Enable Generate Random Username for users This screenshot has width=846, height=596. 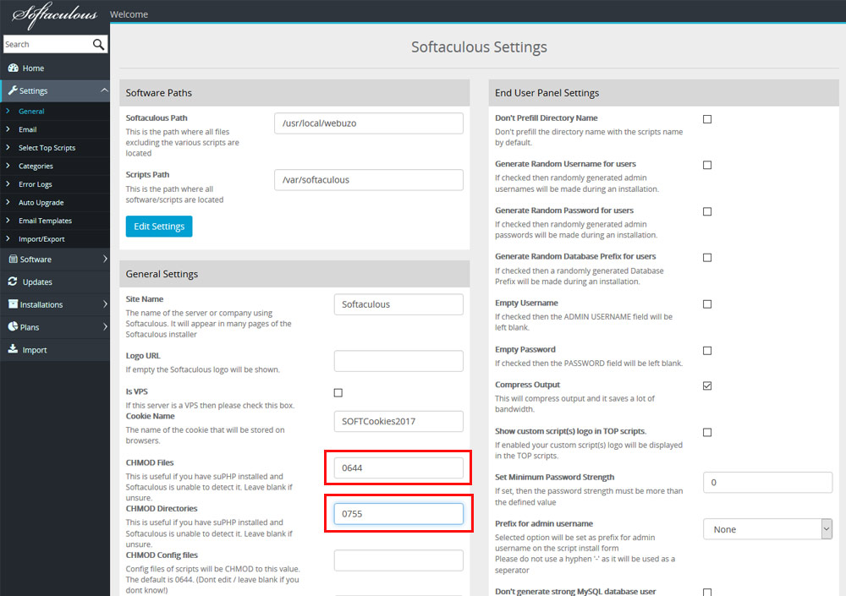point(707,165)
